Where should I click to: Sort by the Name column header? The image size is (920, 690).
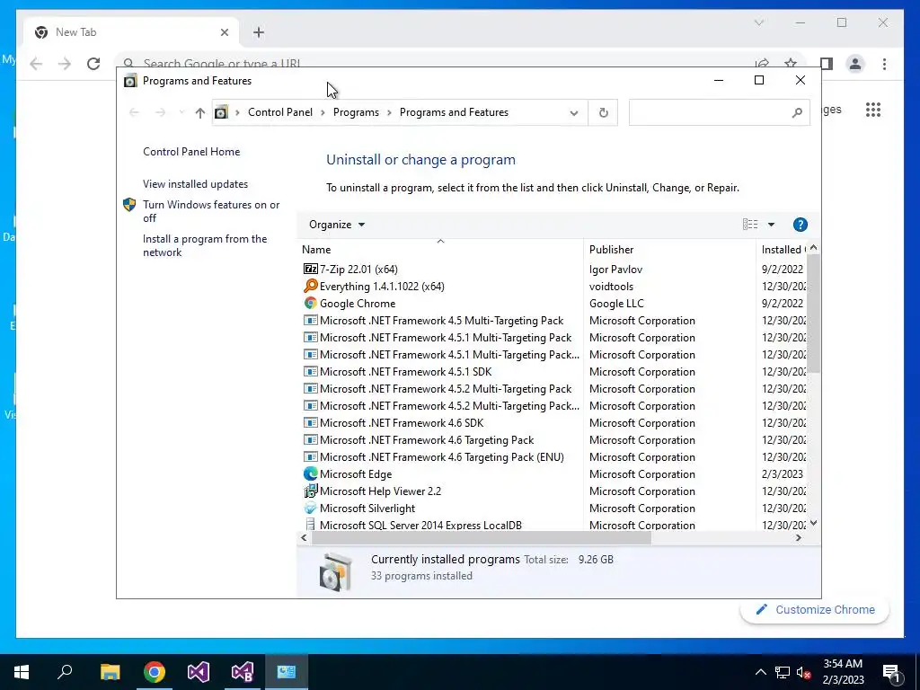pyautogui.click(x=440, y=249)
